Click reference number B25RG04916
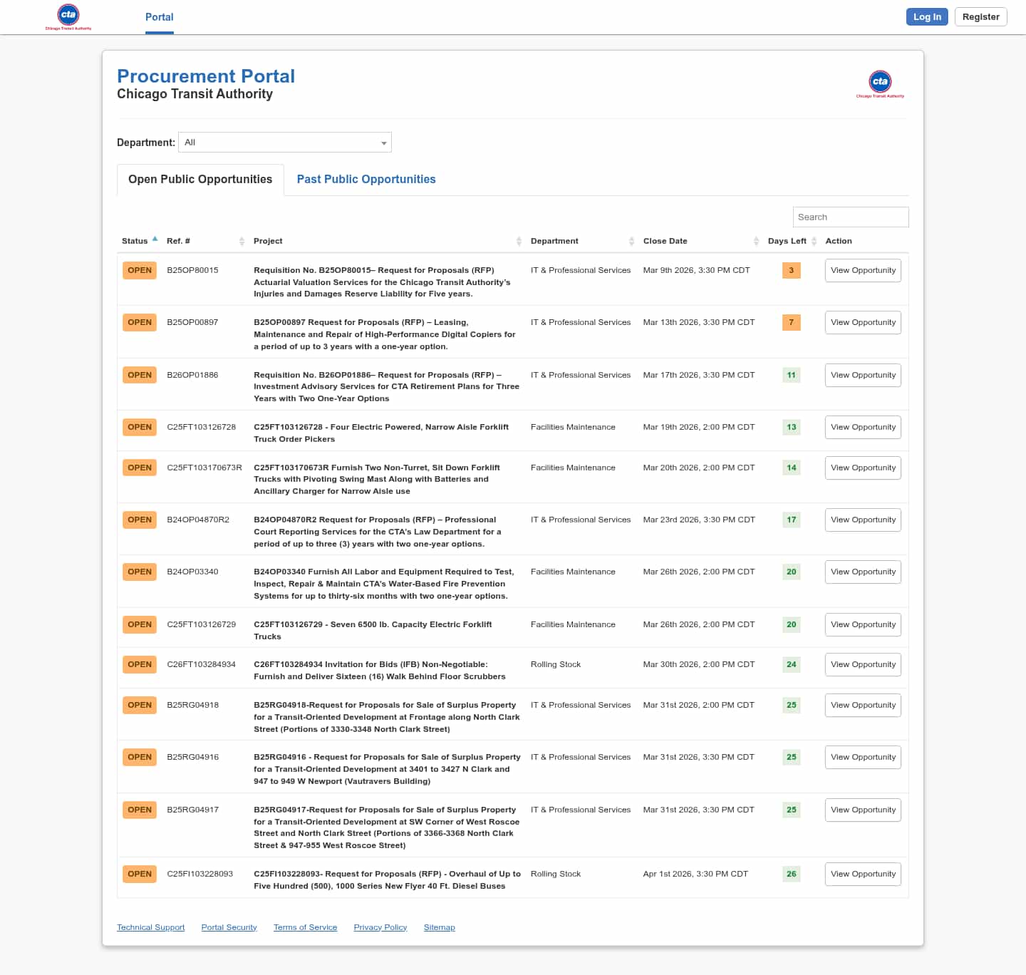The height and width of the screenshot is (975, 1026). point(192,757)
